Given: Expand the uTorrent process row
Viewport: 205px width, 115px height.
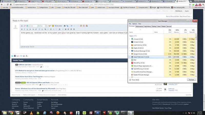Looking at the screenshot, I should pyautogui.click(x=130, y=39).
